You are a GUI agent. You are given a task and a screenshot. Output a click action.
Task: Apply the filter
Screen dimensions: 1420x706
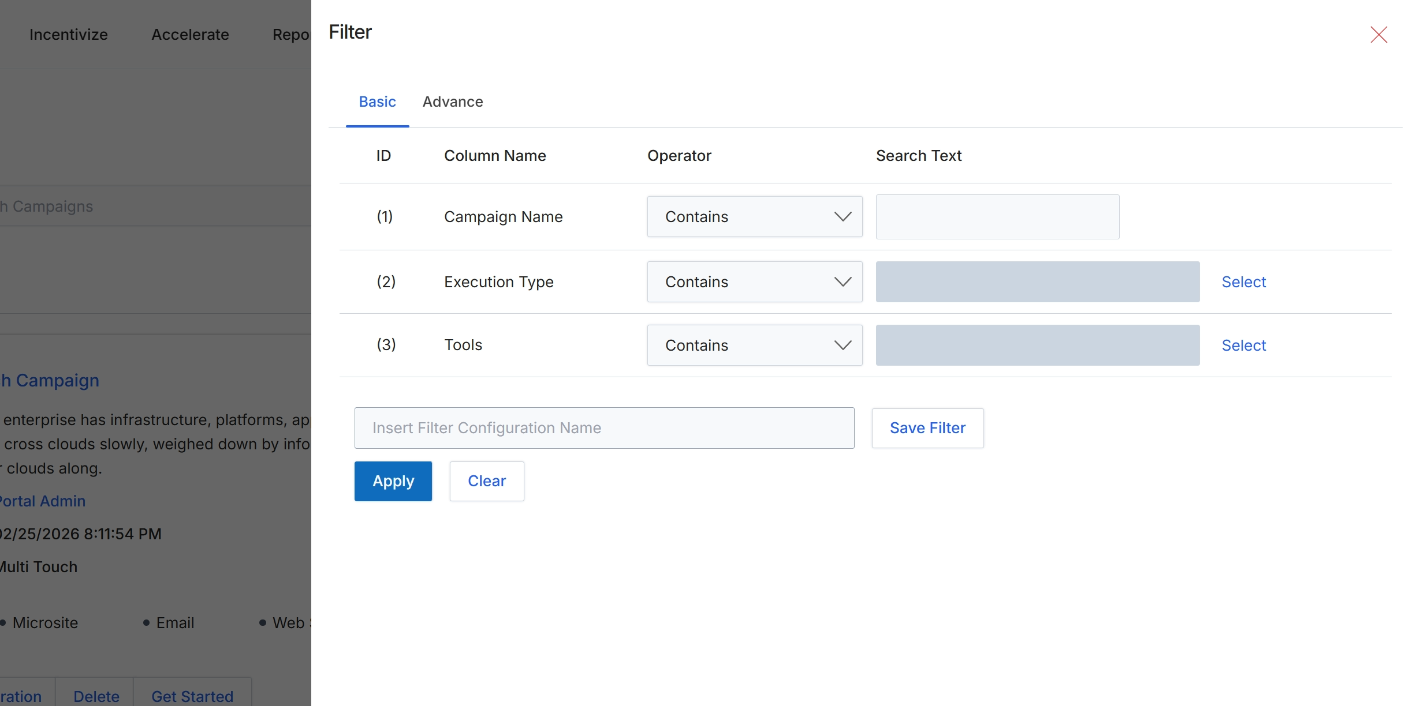(x=393, y=481)
